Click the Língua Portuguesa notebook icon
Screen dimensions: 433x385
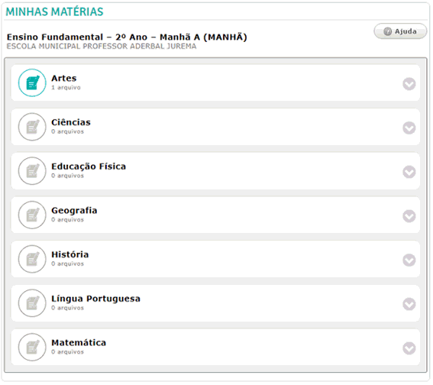point(32,303)
